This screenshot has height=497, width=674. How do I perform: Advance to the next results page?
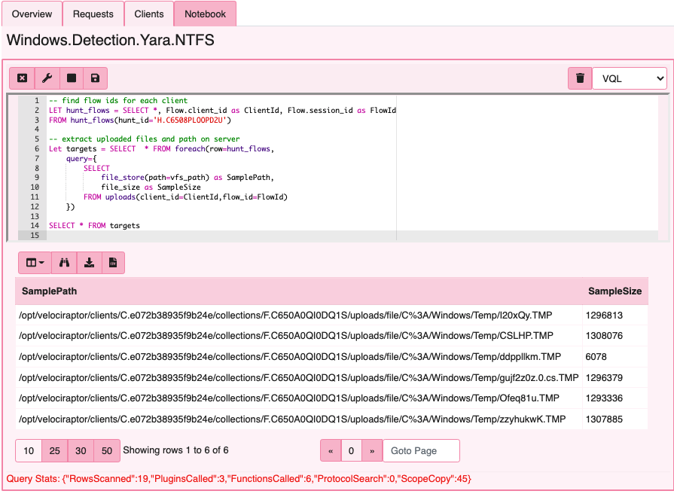coord(372,450)
